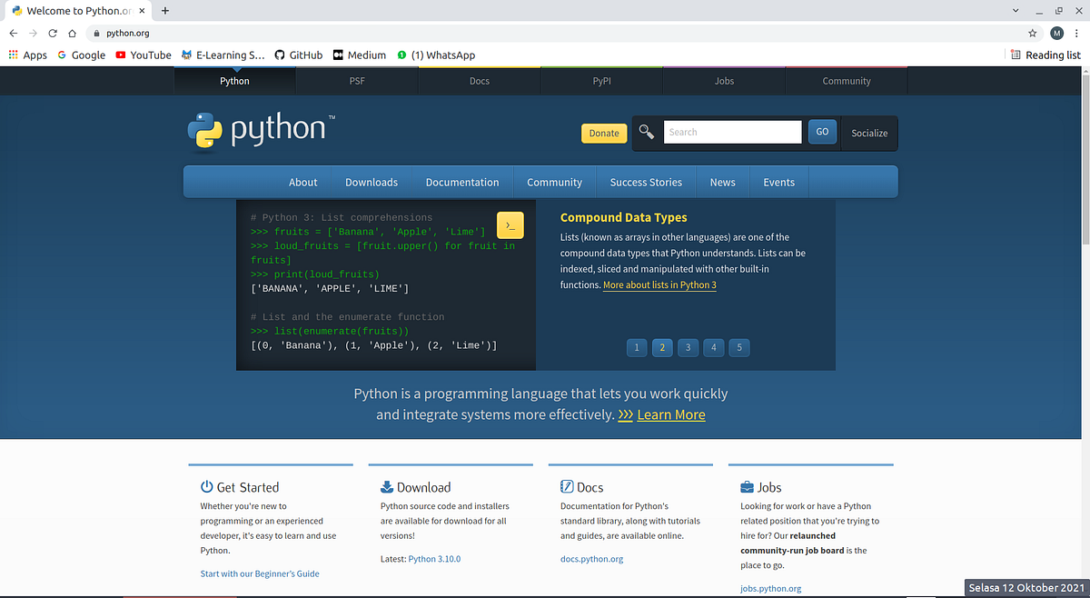
Task: Click the Docs pencil icon
Action: [x=567, y=486]
